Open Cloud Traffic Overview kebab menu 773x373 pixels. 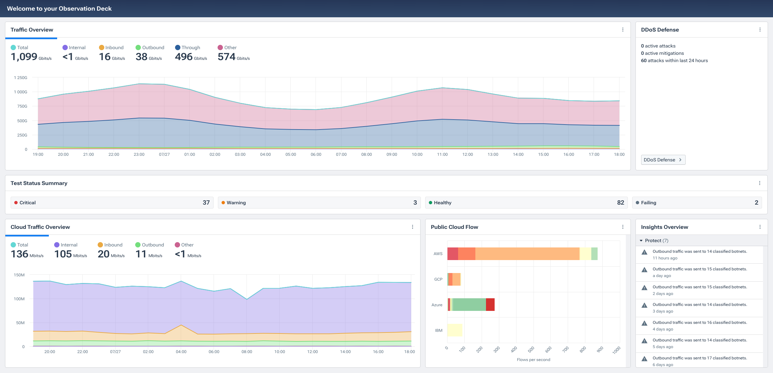click(412, 227)
